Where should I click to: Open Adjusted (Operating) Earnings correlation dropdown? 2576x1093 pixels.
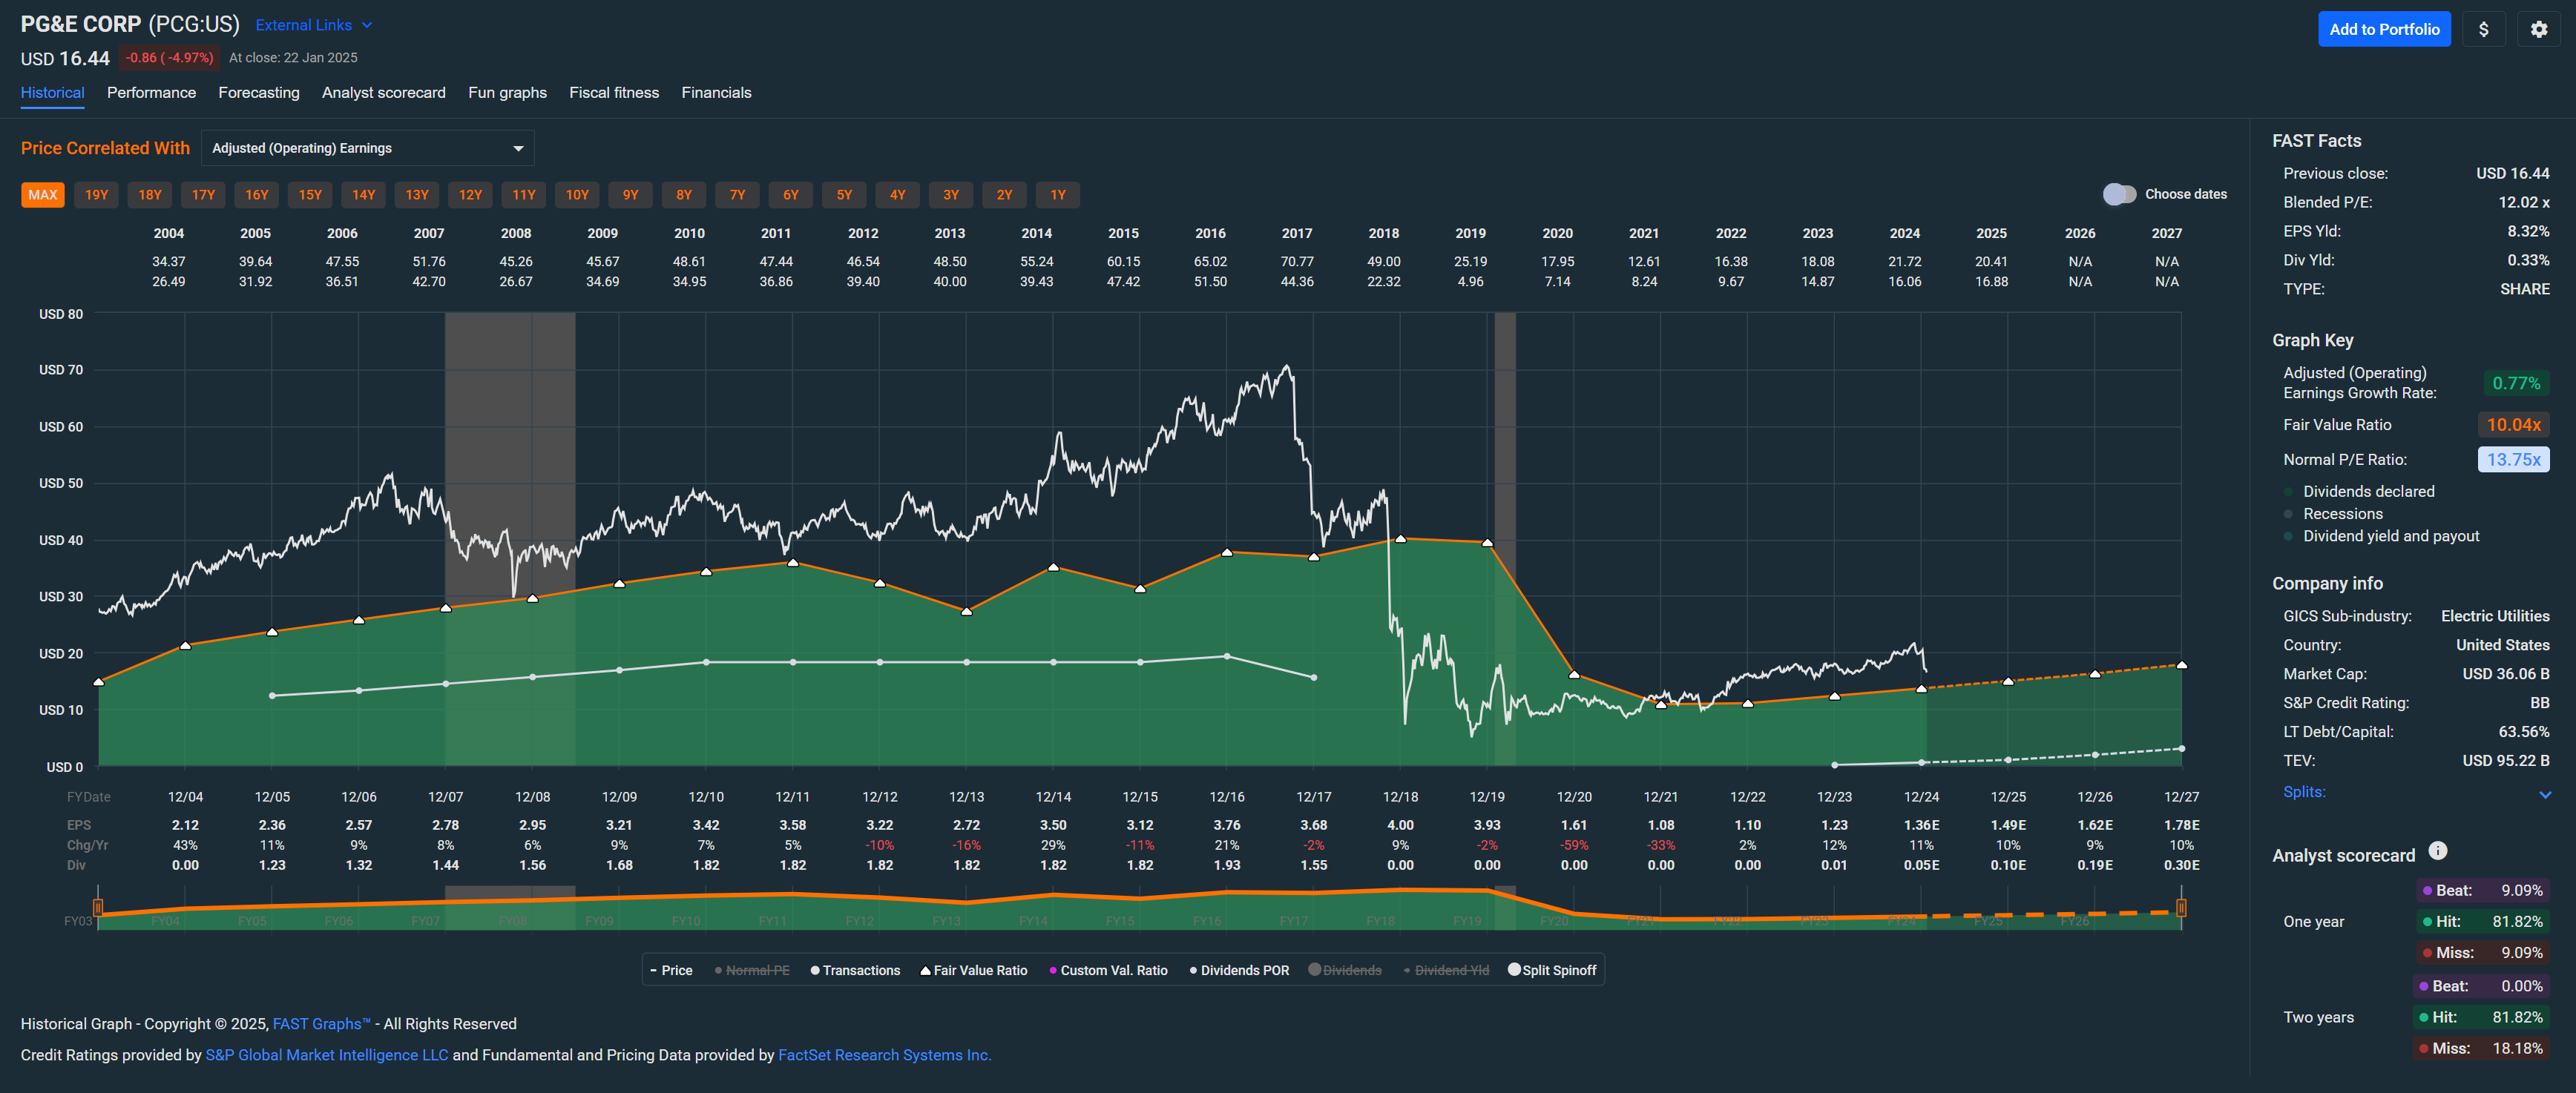[x=367, y=148]
